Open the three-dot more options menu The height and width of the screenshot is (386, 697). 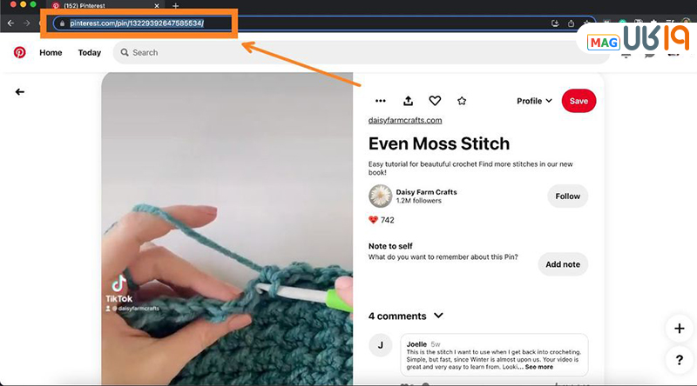point(380,101)
